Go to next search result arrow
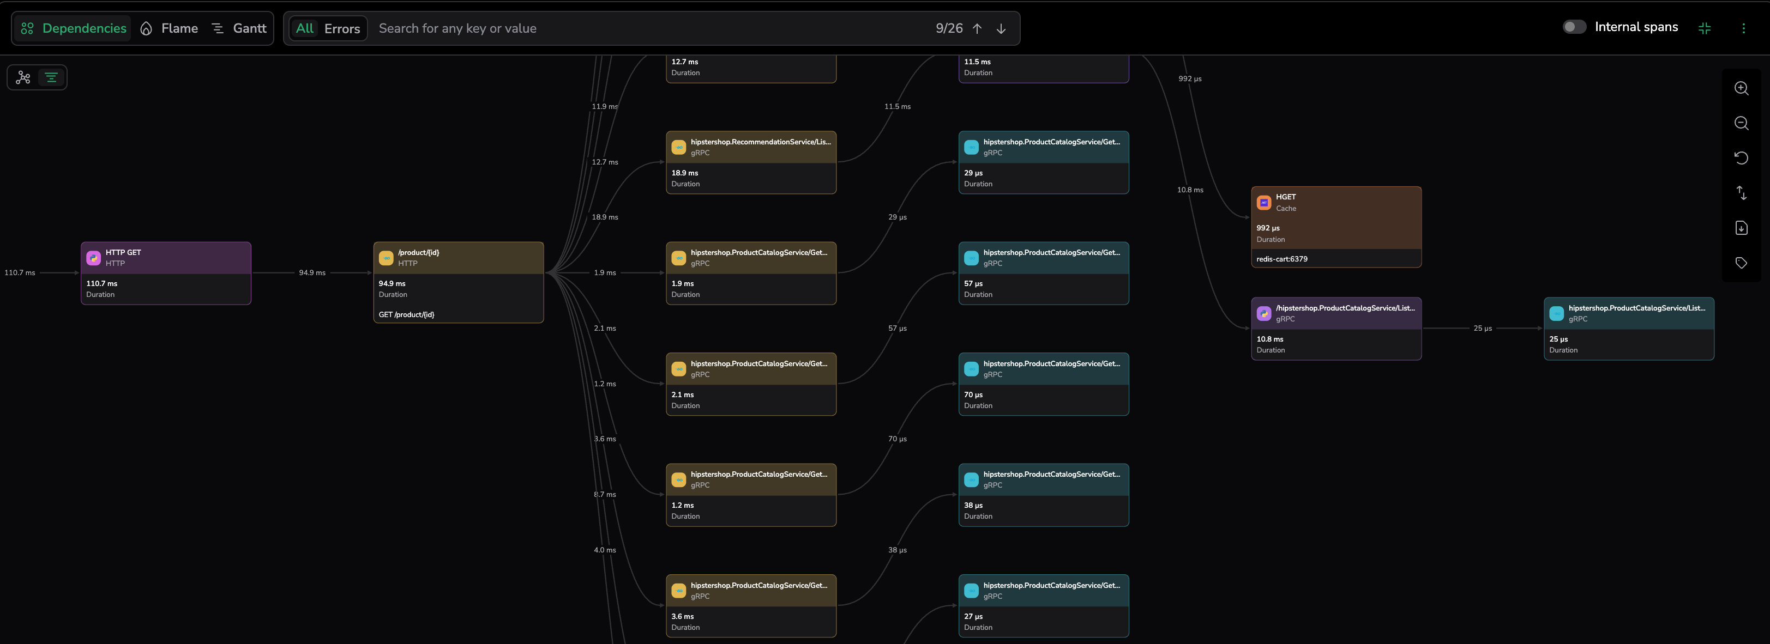This screenshot has height=644, width=1770. point(1001,28)
